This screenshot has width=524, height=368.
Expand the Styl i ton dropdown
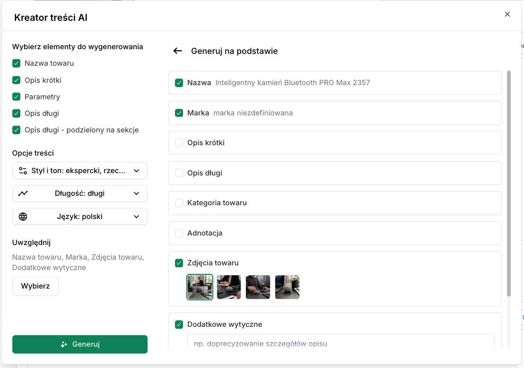click(x=80, y=171)
